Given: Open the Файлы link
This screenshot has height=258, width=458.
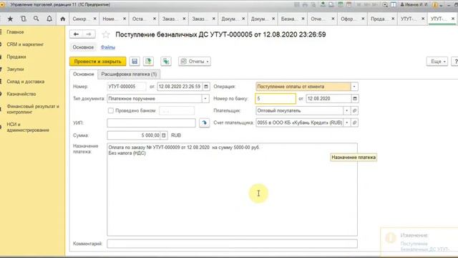Looking at the screenshot, I should click(108, 47).
